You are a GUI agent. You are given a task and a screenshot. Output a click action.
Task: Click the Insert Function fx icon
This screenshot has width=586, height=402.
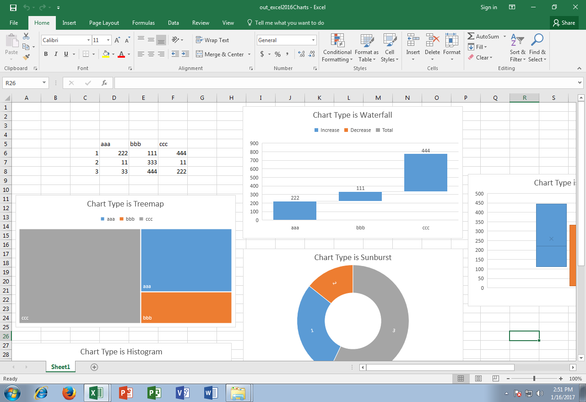(x=104, y=83)
